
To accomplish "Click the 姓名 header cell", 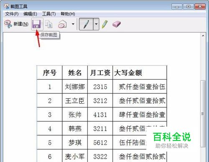I will 75,72.
